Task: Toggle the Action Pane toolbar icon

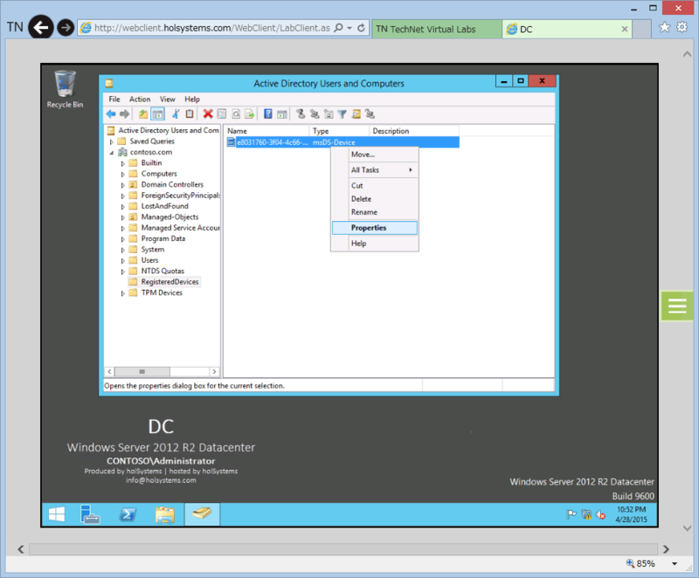Action: (282, 114)
